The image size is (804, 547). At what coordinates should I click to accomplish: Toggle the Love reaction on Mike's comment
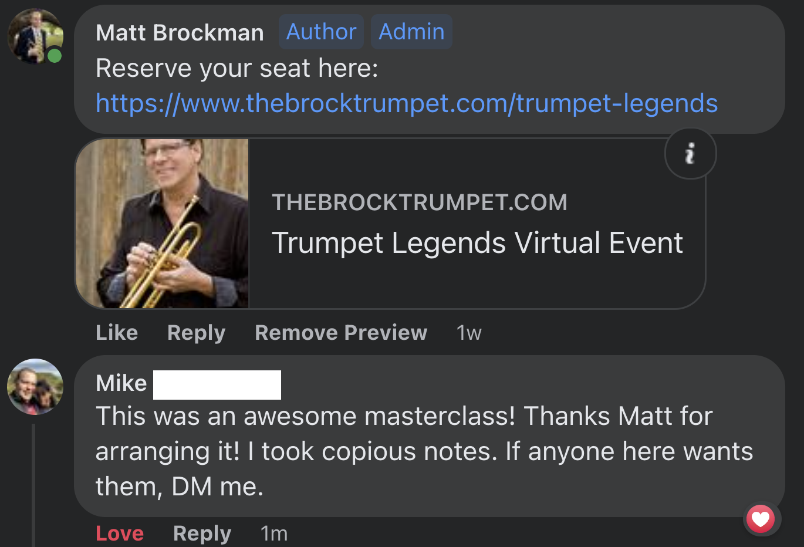pos(120,533)
